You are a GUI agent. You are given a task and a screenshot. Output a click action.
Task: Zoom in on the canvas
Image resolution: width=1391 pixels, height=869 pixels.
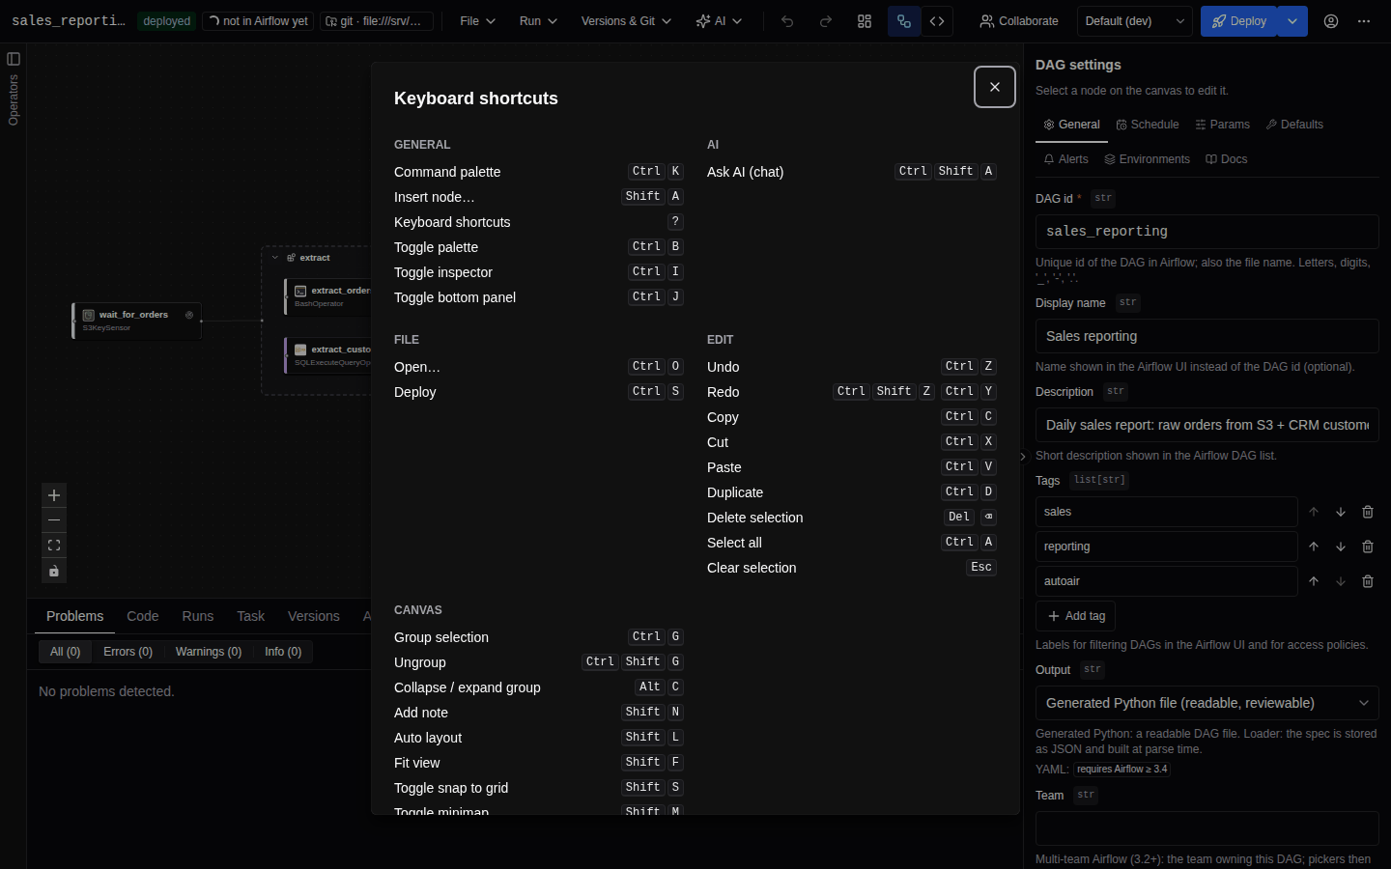click(54, 495)
